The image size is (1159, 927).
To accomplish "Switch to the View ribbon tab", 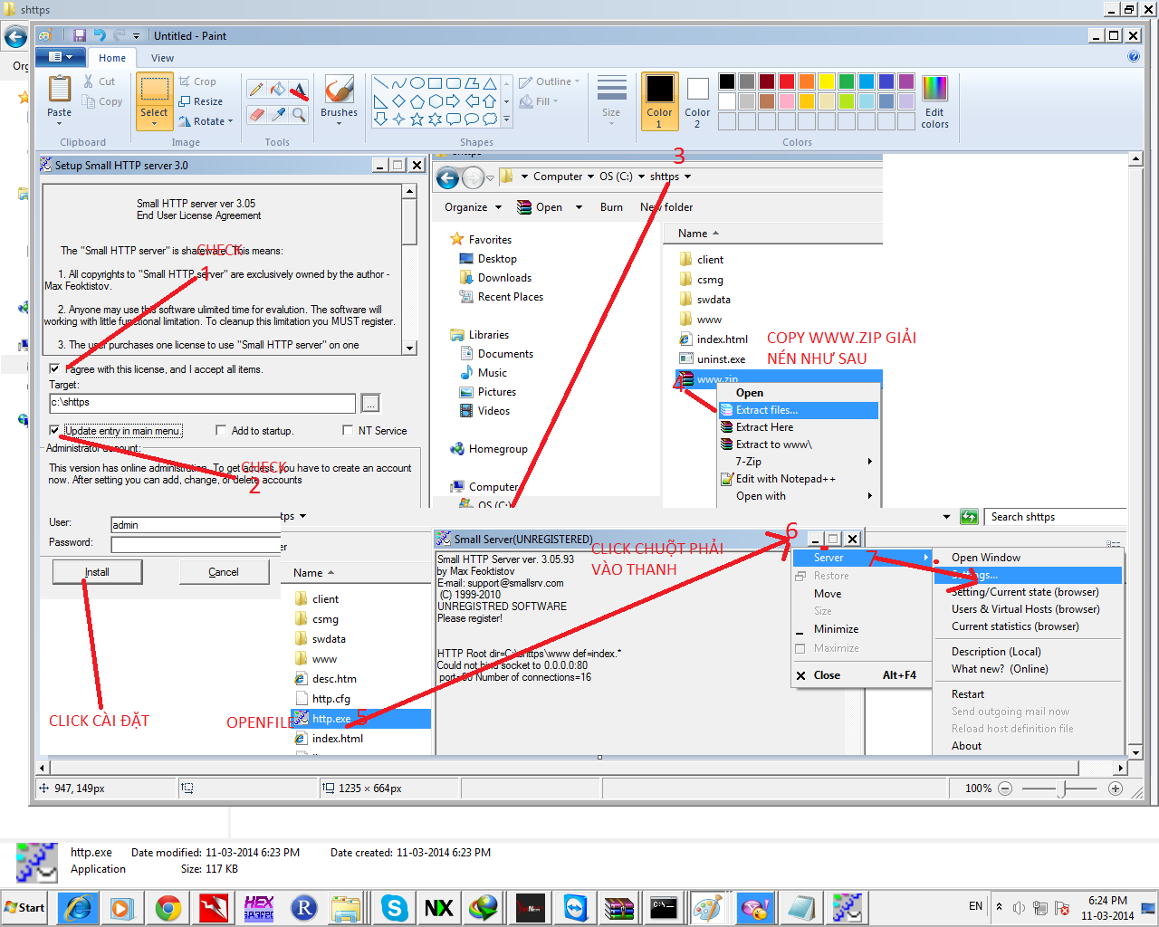I will tap(162, 58).
